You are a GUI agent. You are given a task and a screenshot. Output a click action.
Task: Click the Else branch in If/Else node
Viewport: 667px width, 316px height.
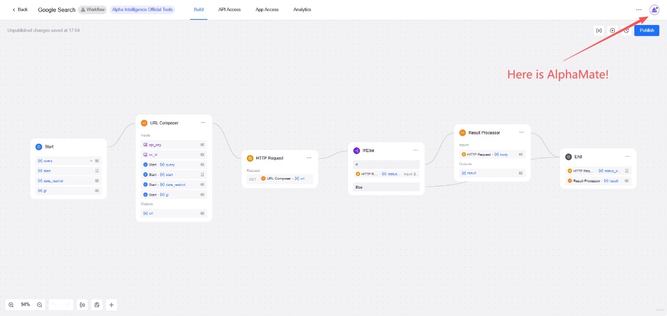tap(386, 187)
